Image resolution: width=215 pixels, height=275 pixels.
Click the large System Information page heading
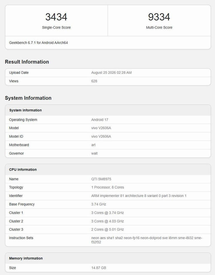28,98
